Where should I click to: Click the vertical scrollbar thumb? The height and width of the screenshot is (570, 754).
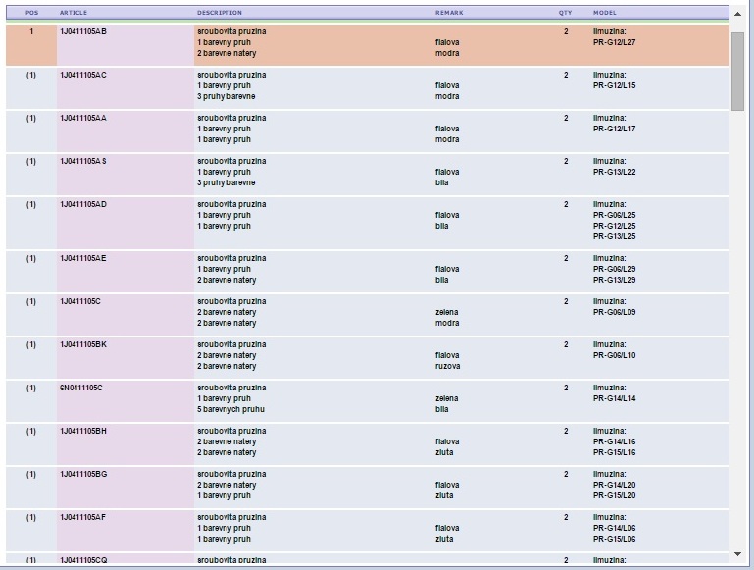(x=737, y=71)
